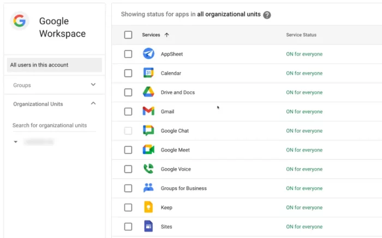382x238 pixels.
Task: Tick the Google Meet checkbox
Action: tap(128, 150)
